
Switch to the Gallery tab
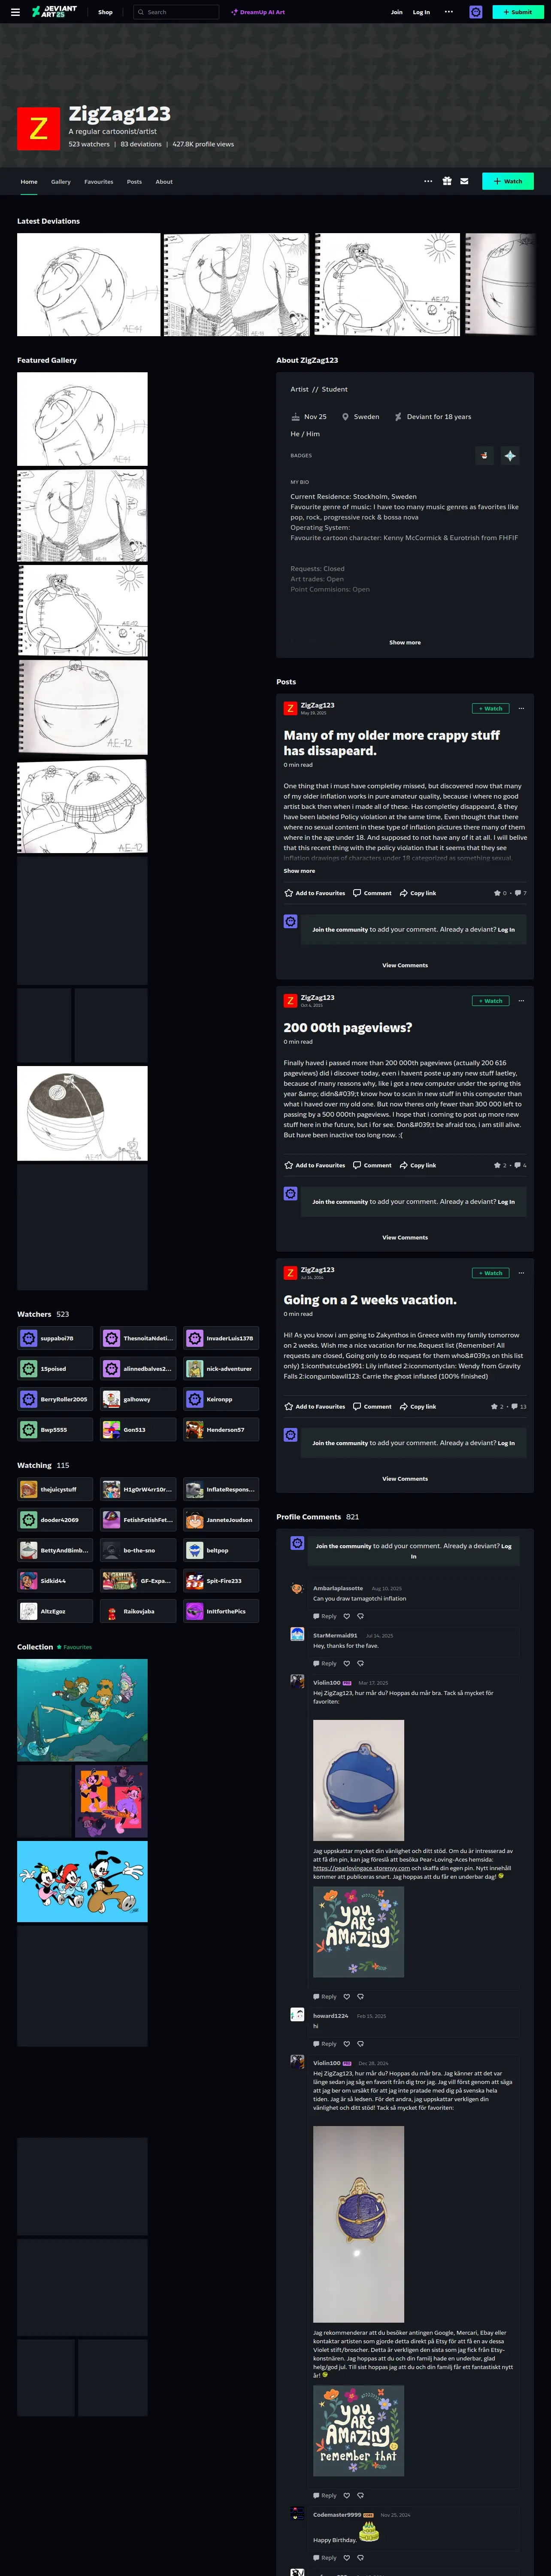tap(61, 181)
